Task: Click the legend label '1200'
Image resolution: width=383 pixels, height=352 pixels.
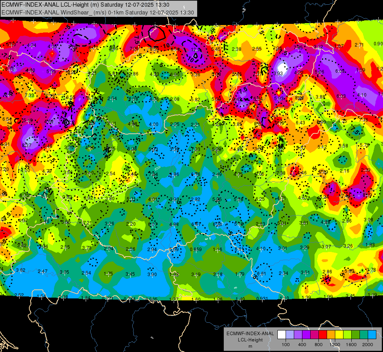Action: [x=335, y=345]
